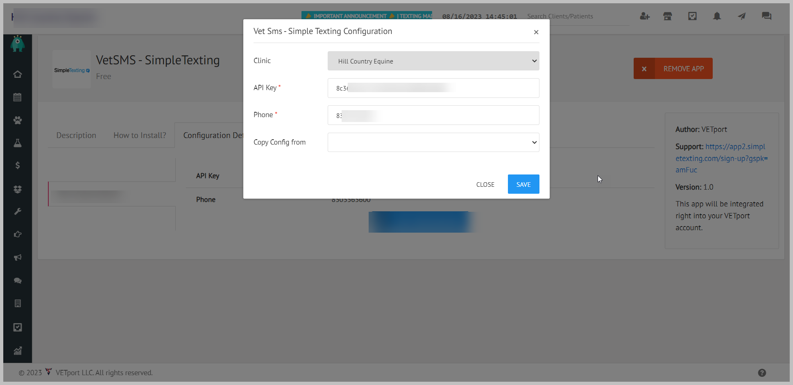
Task: Open the Clinic dropdown showing Hill Country Equine
Action: pyautogui.click(x=433, y=61)
